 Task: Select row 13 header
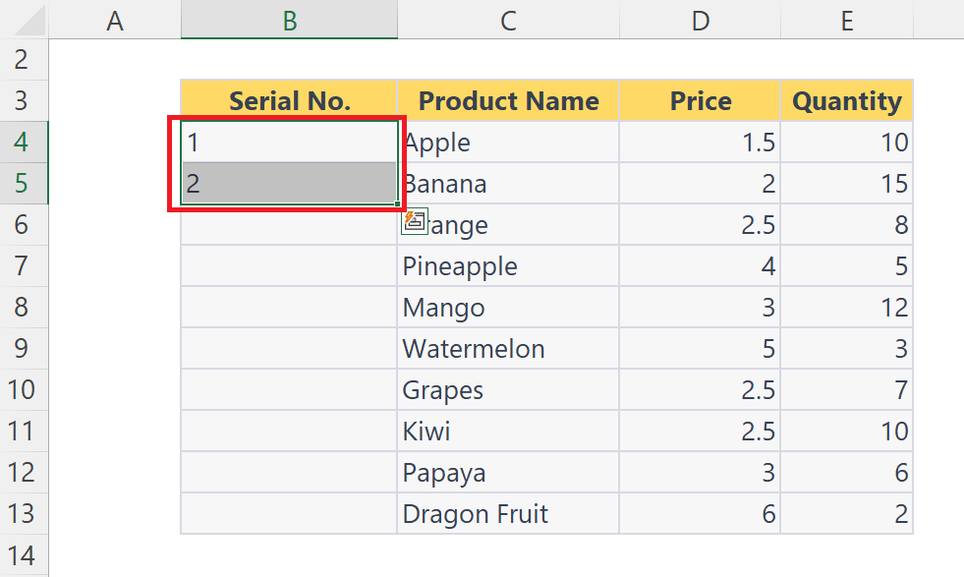(24, 514)
